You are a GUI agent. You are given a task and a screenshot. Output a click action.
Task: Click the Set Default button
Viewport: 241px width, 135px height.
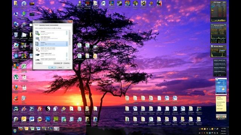click(57, 63)
